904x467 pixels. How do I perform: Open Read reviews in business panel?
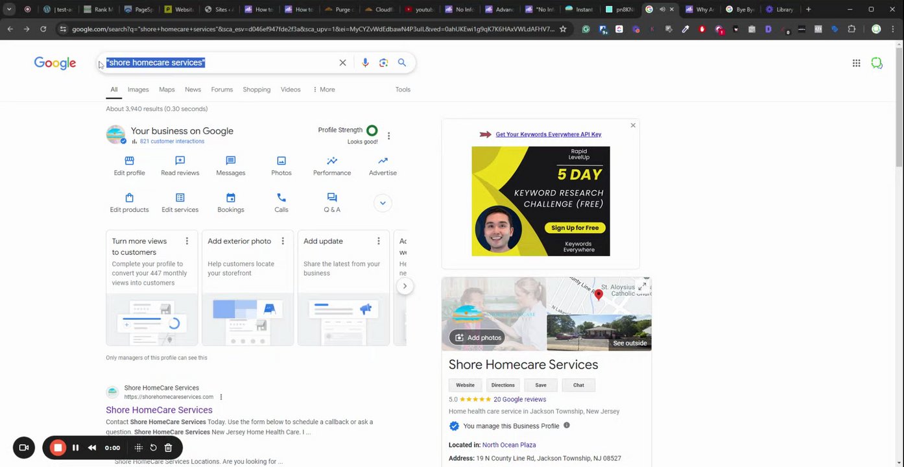click(180, 166)
